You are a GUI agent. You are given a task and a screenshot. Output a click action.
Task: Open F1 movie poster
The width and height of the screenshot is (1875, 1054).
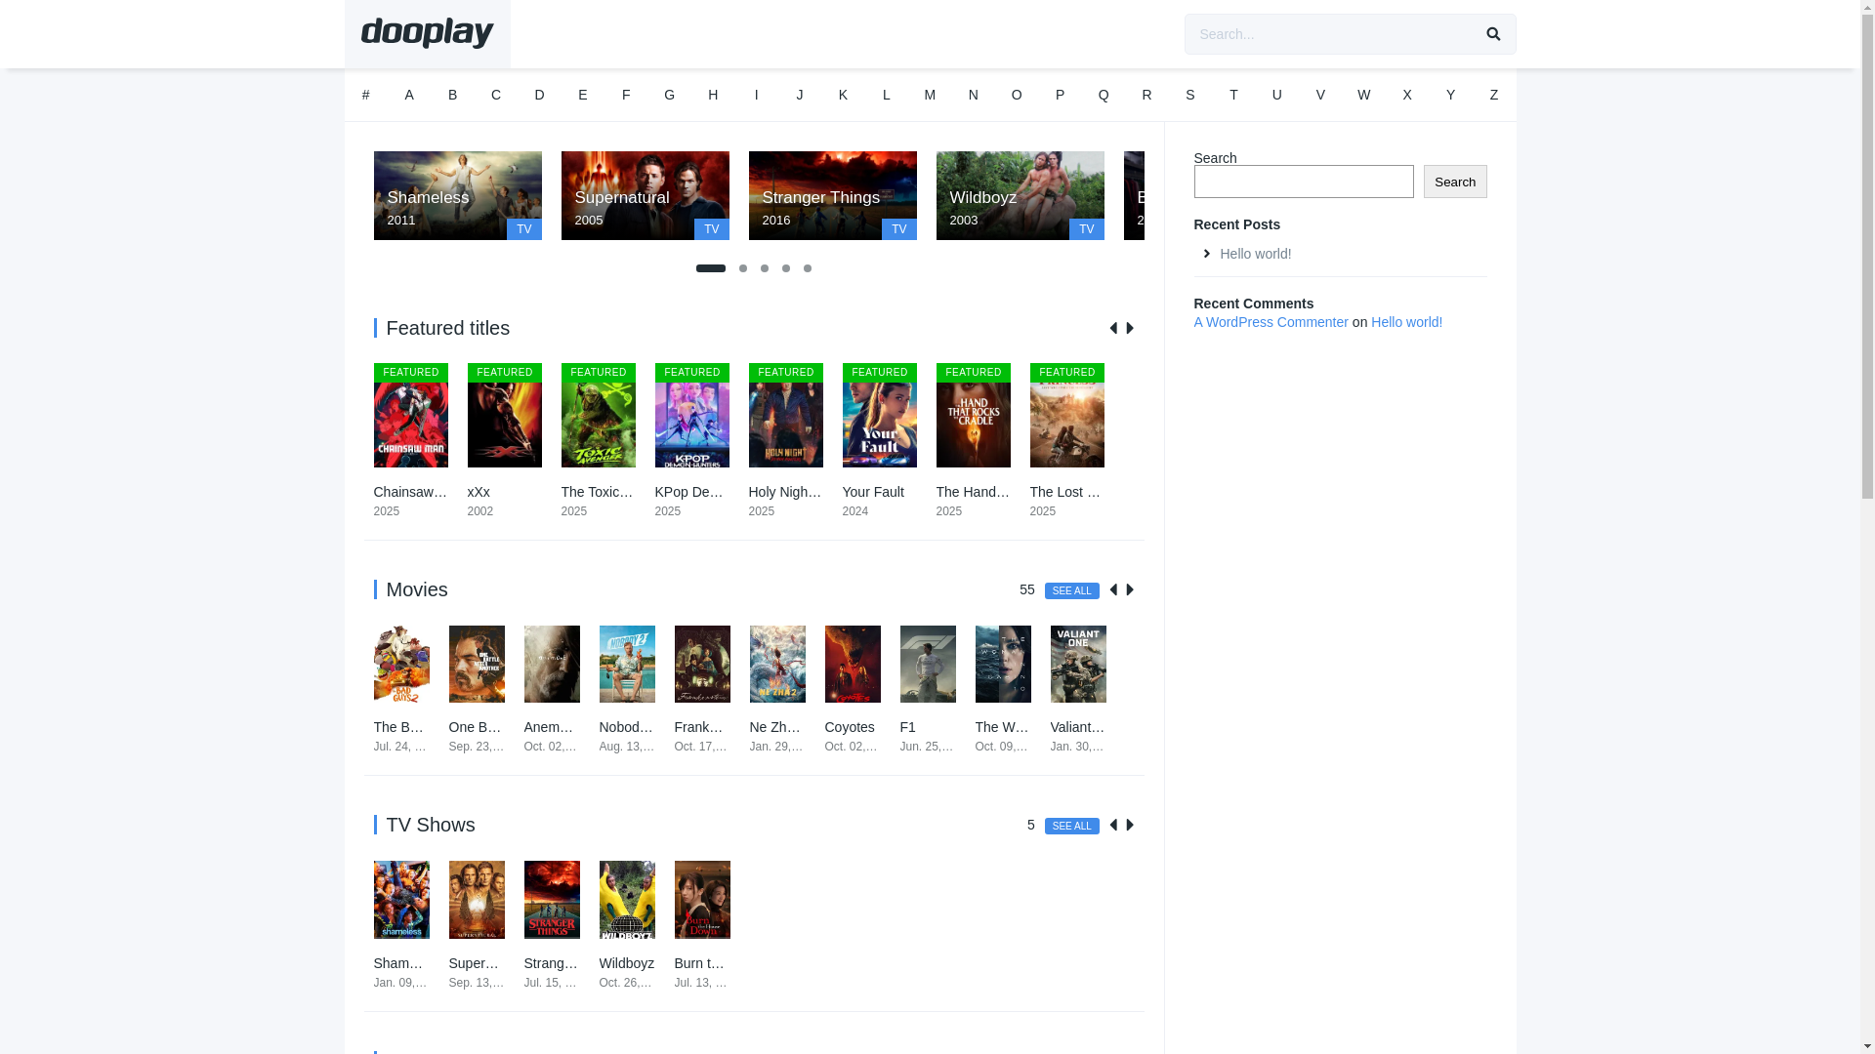coord(928,664)
